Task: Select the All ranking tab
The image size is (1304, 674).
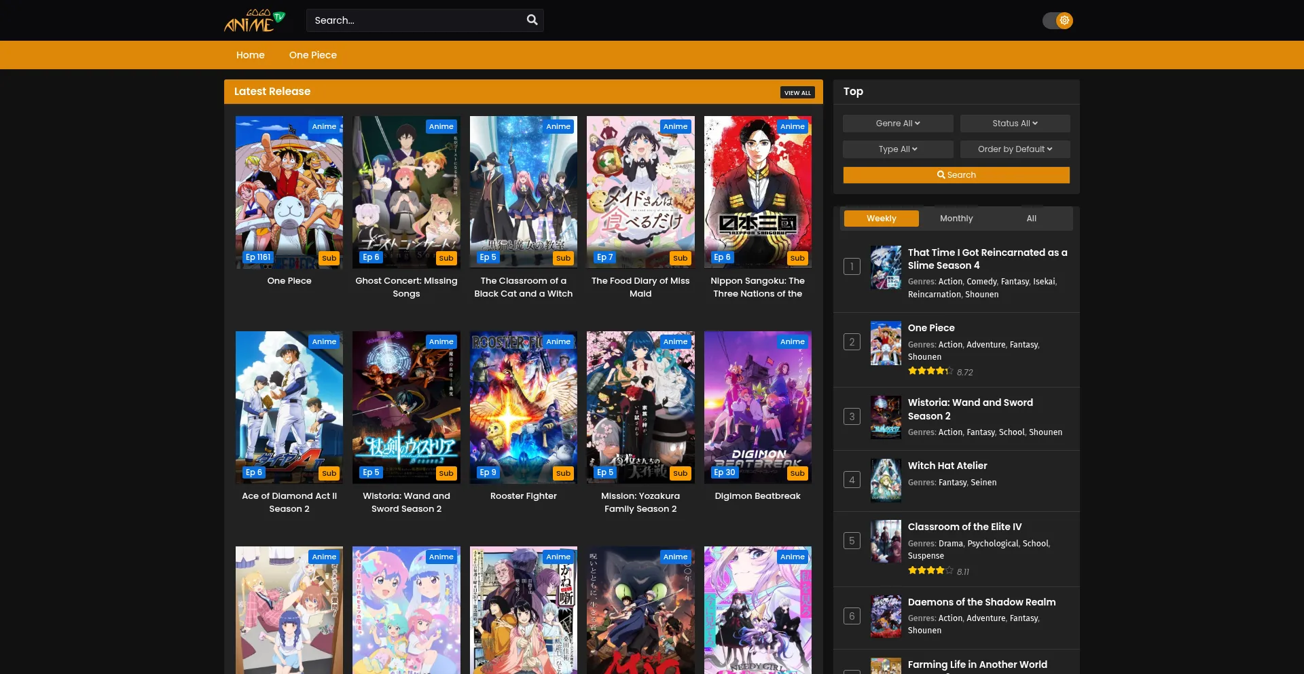Action: [x=1032, y=219]
